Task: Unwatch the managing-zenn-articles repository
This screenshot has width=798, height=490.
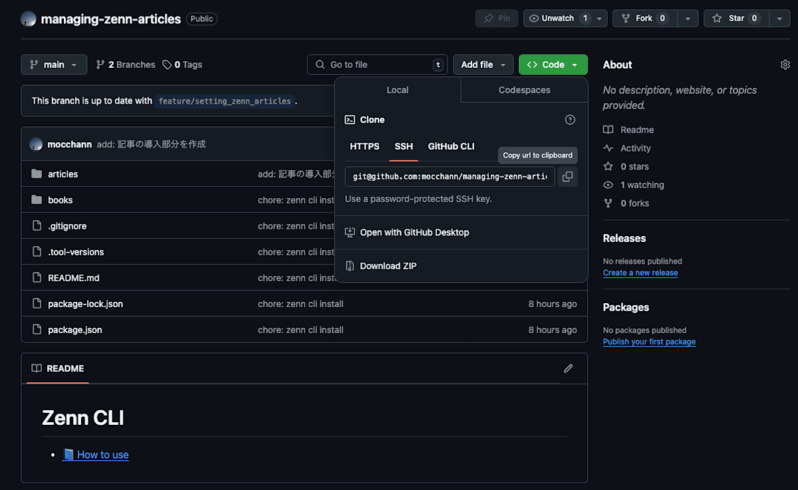Action: [558, 19]
